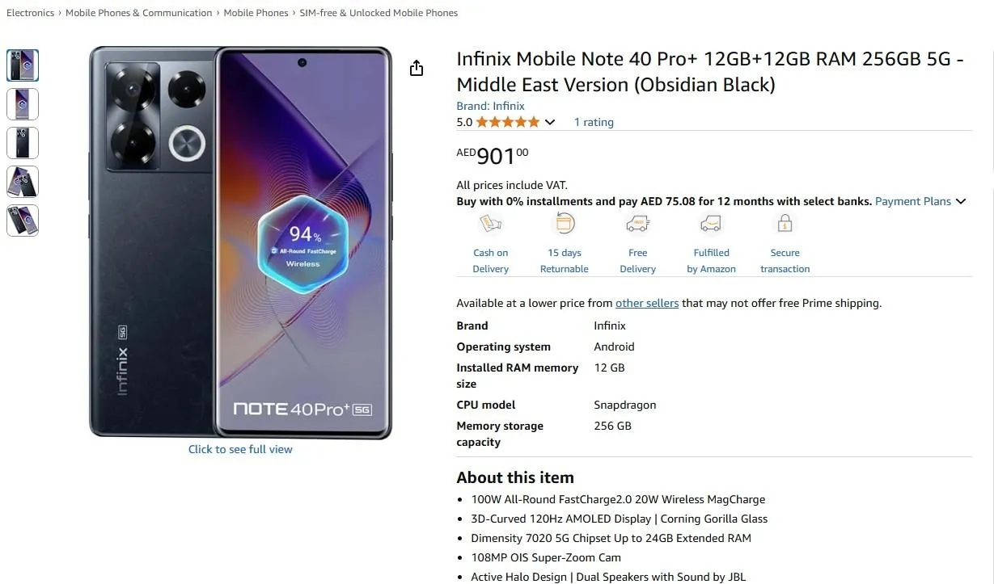The width and height of the screenshot is (994, 584).
Task: Select the first product image thumbnail
Action: pos(22,65)
